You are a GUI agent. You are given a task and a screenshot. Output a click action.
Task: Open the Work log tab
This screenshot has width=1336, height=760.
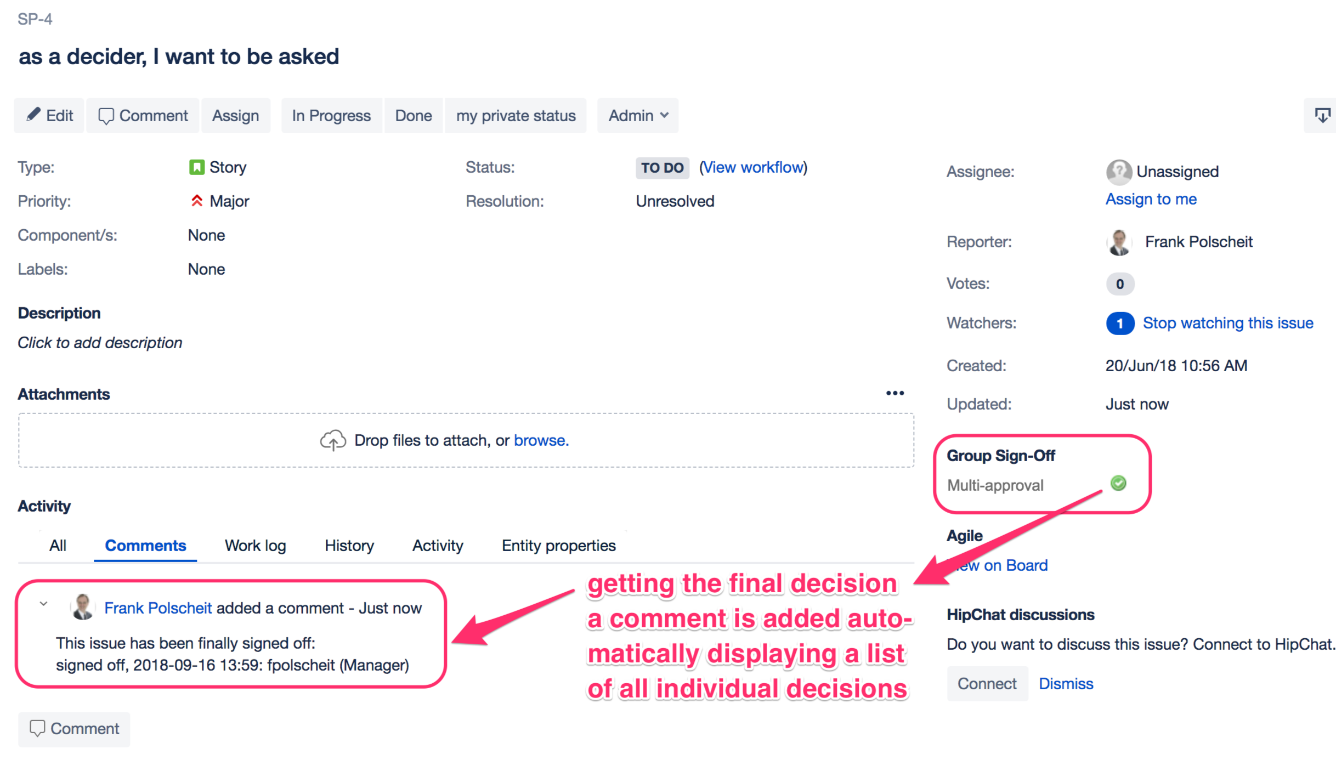(x=255, y=546)
